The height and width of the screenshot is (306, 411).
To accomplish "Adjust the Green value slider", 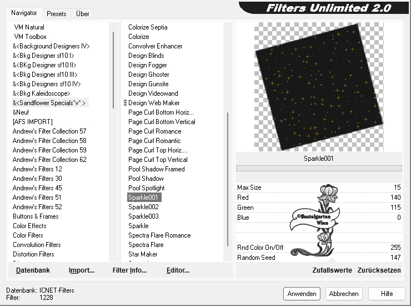I will (319, 207).
